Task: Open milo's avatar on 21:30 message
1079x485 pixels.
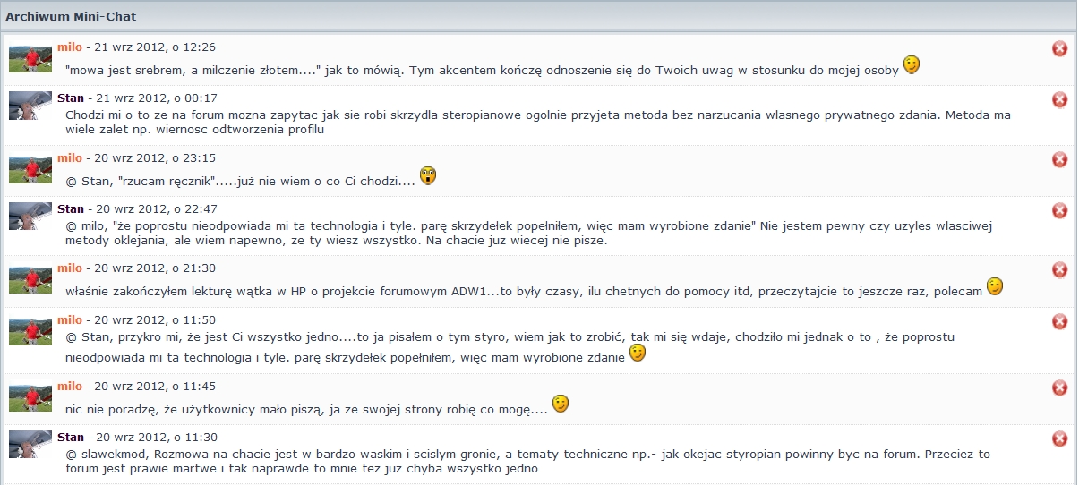Action: (30, 279)
